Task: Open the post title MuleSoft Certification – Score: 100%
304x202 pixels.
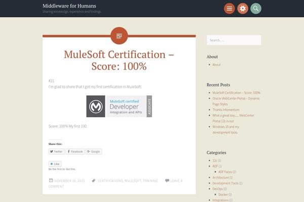Action: click(119, 60)
